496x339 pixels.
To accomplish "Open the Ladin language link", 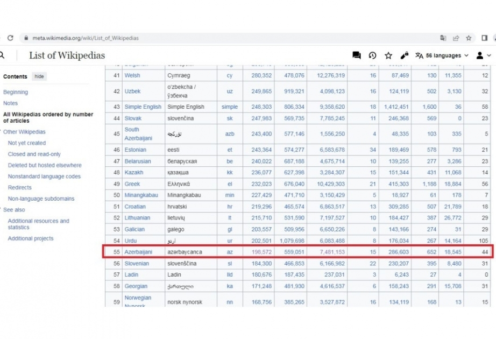I will pos(131,274).
